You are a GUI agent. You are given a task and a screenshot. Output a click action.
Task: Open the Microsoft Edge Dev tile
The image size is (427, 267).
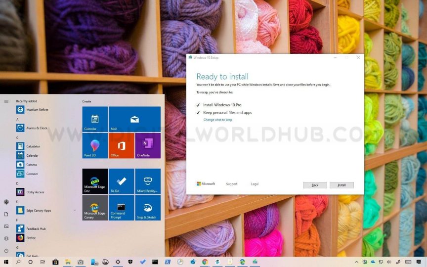95,181
